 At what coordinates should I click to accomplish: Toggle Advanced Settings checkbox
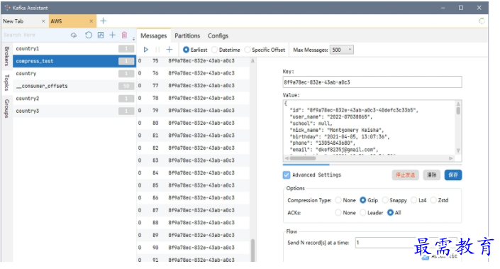[287, 175]
